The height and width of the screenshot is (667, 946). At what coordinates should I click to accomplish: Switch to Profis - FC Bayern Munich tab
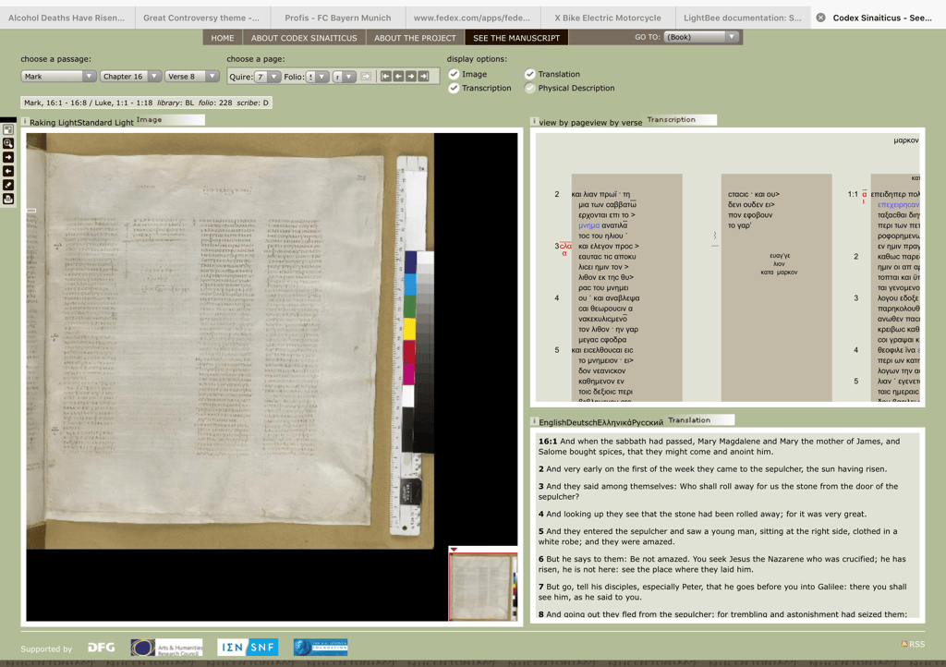(338, 18)
